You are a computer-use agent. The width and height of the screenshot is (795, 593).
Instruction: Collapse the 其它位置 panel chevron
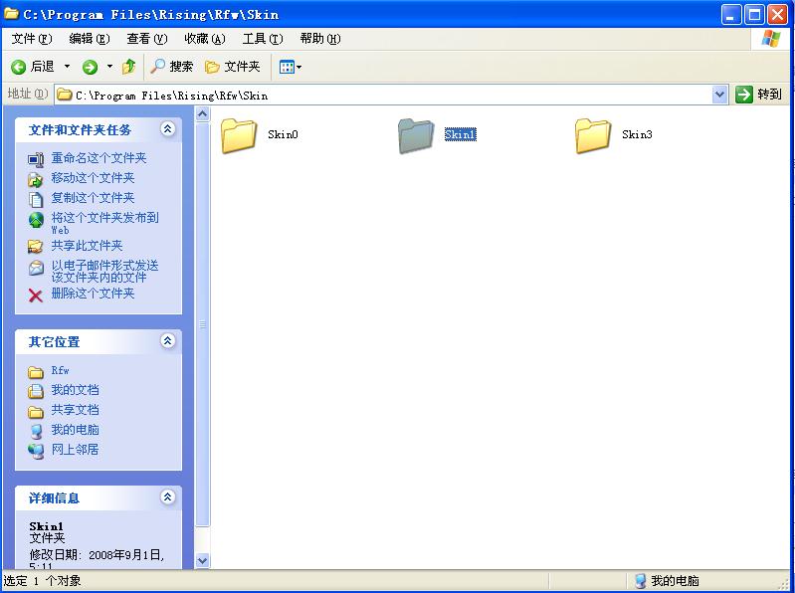pyautogui.click(x=168, y=340)
